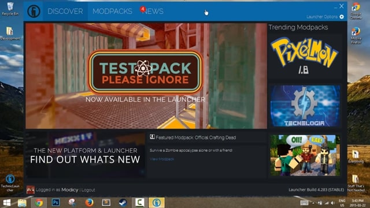Click the featured modpack icon beside title
Screen dimensions: 370x208
[152, 137]
